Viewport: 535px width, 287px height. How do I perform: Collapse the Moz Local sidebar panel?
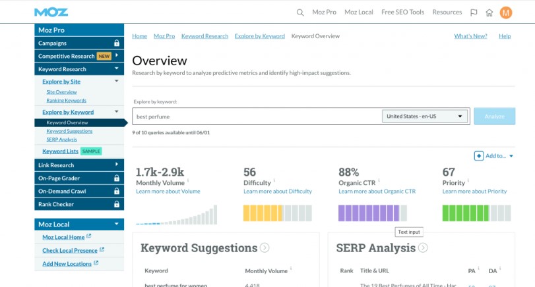[x=117, y=224]
